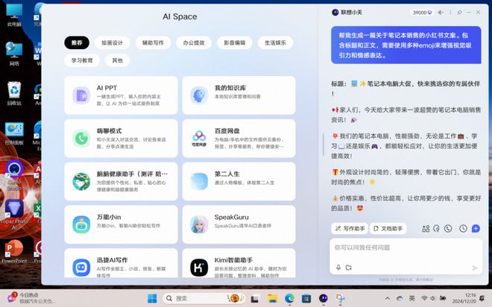Open chat history clock icon
The height and width of the screenshot is (307, 492).
(463, 229)
